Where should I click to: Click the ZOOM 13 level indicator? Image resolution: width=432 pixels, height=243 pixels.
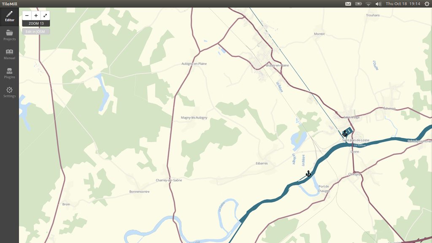coord(36,24)
